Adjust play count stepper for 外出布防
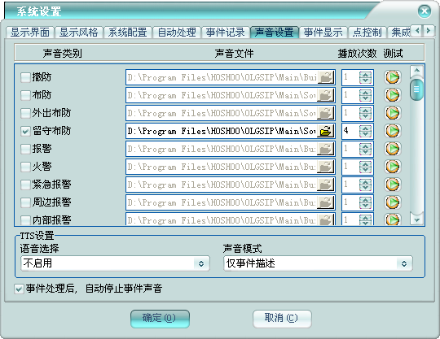 (x=365, y=113)
